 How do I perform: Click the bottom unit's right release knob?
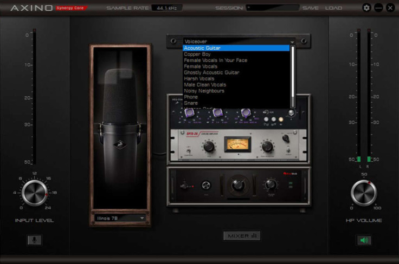271,184
